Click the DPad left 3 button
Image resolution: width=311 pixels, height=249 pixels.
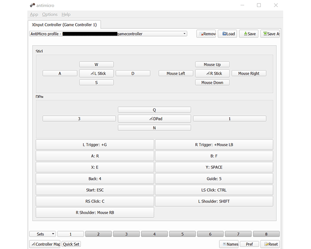[x=79, y=119]
